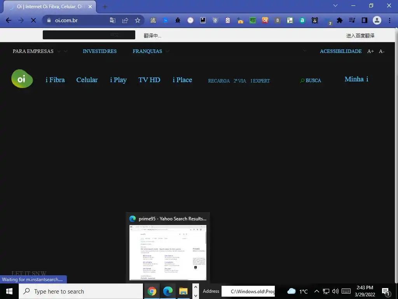Click the OI EXPERT link

coord(260,81)
